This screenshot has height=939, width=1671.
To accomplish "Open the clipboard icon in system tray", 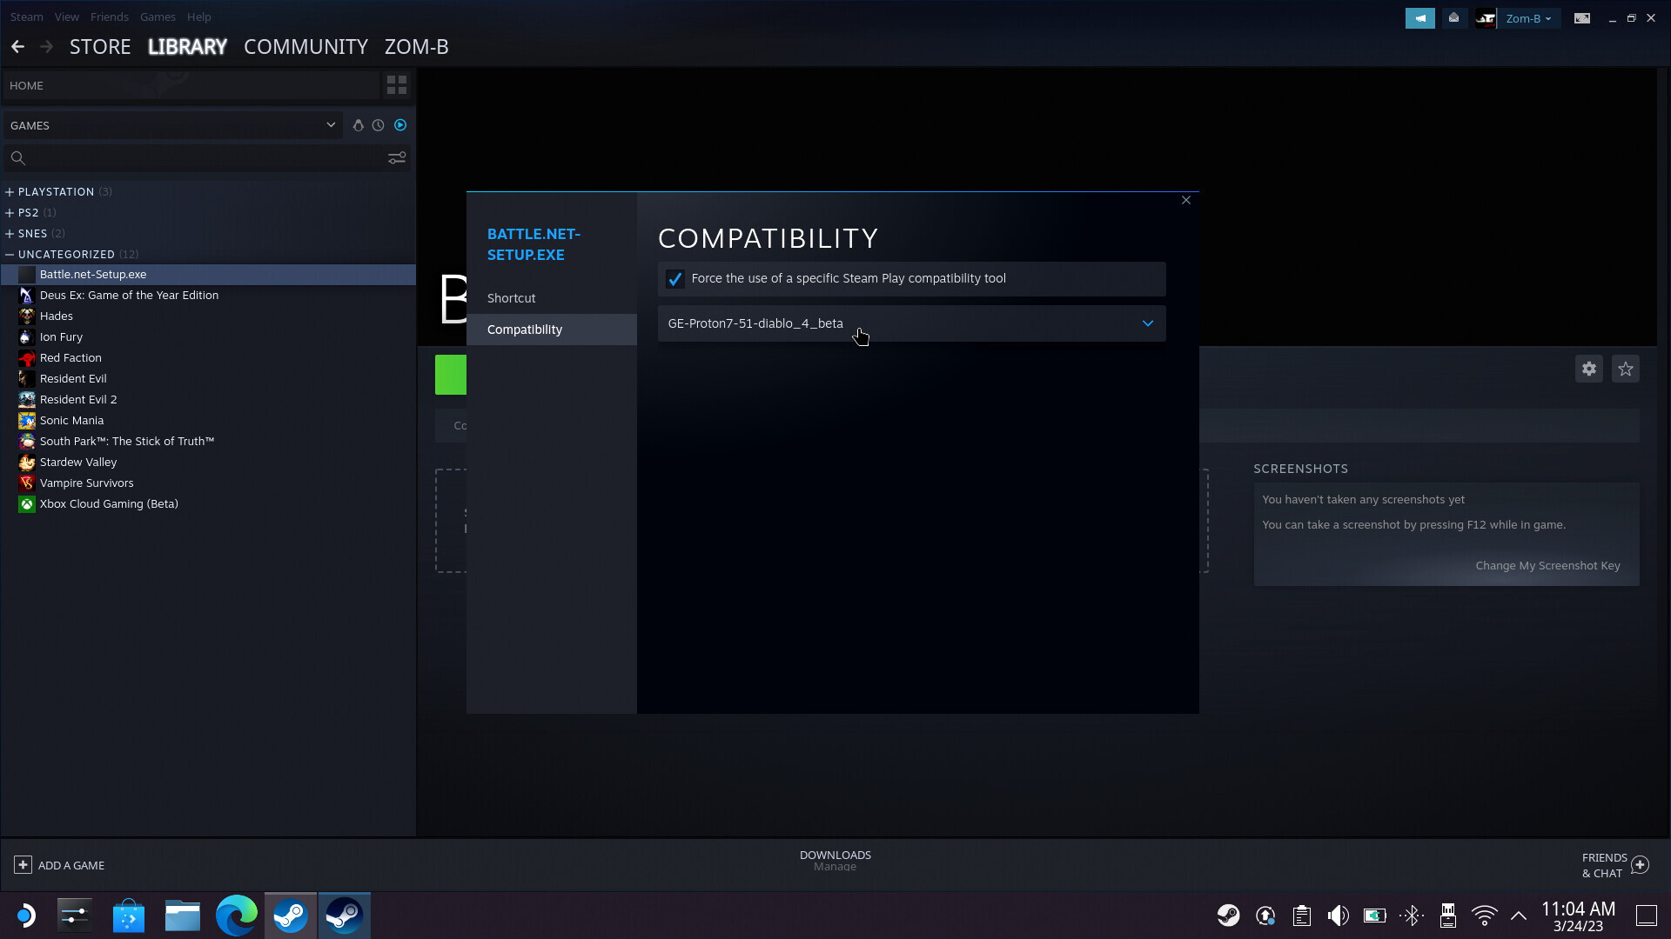I will click(x=1301, y=916).
